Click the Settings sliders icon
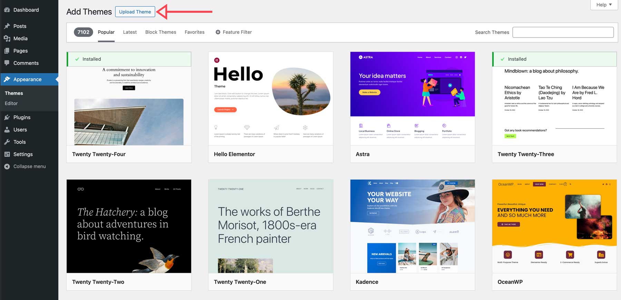This screenshot has height=300, width=621. pos(7,154)
